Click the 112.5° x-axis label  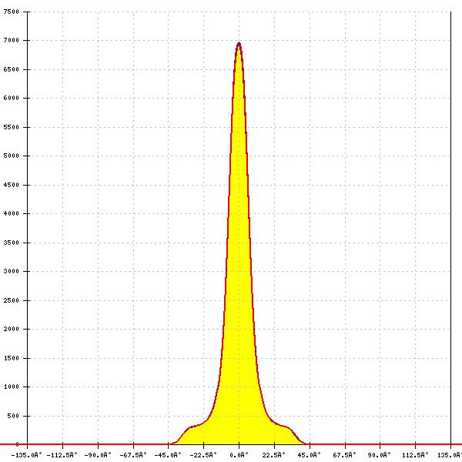point(415,454)
